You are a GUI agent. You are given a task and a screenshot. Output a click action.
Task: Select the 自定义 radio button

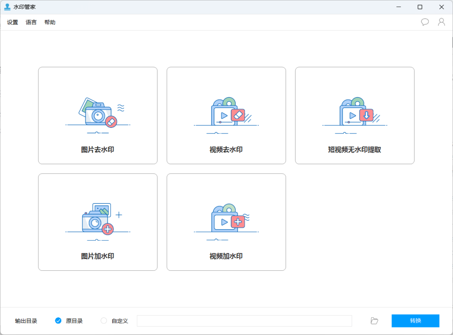(x=104, y=321)
